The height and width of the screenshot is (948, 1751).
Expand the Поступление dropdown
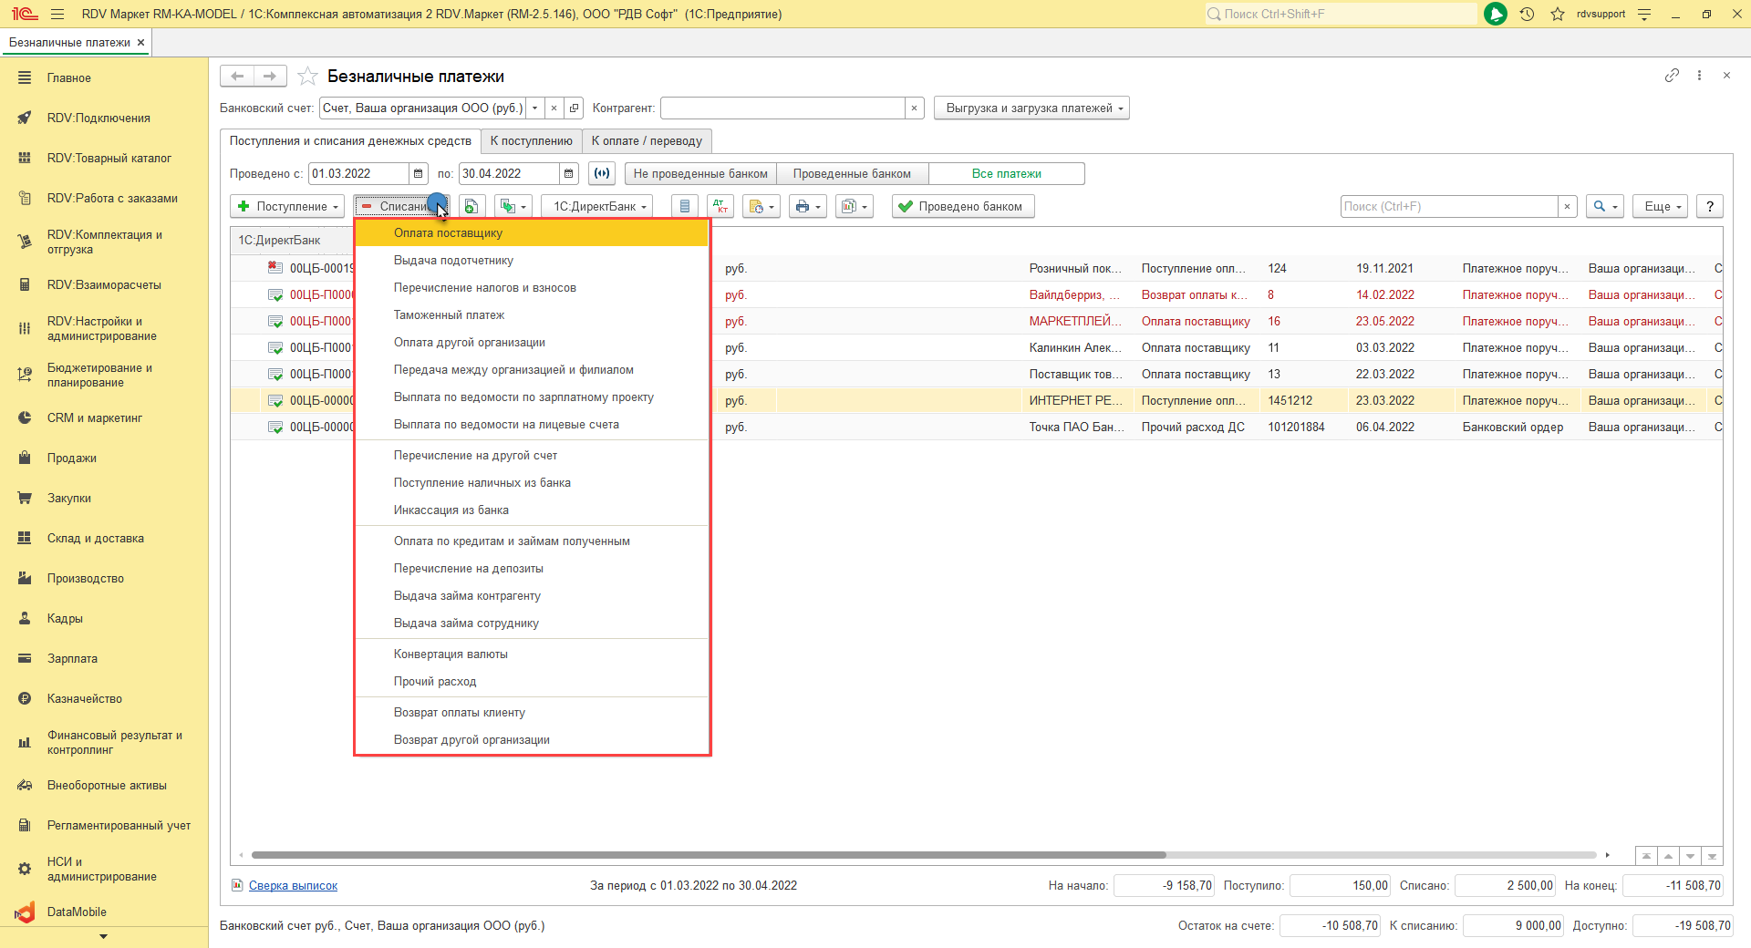point(287,207)
